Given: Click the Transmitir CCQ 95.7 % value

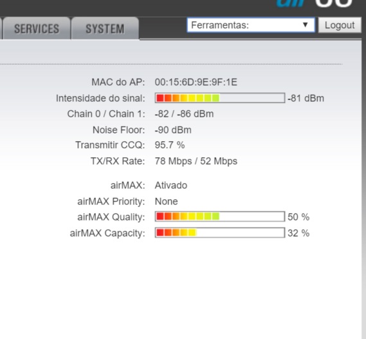Looking at the screenshot, I should pyautogui.click(x=170, y=145).
